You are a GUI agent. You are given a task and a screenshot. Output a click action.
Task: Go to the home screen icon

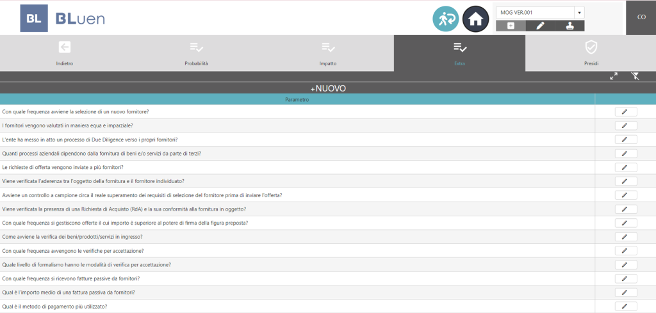476,19
